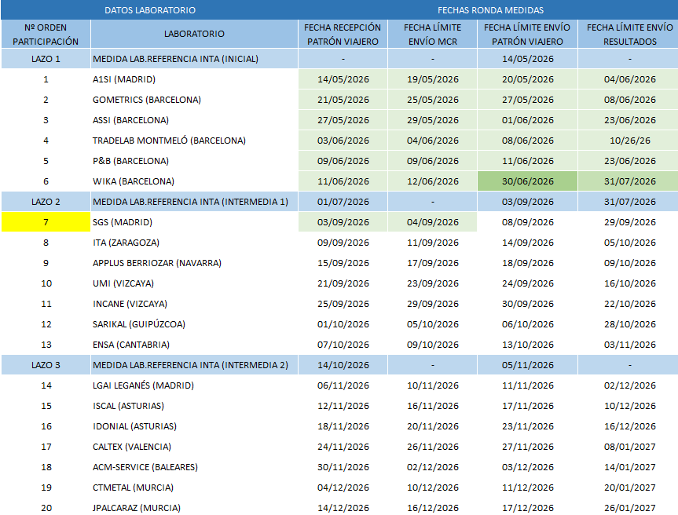The image size is (678, 515).
Task: Click results date 09/10/2026 for APPLUS BERRIOZAR
Action: (629, 263)
